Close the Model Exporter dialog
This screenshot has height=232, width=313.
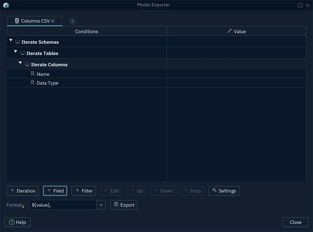295,222
